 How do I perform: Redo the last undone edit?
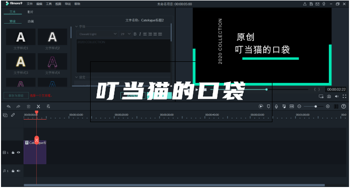click(18, 107)
